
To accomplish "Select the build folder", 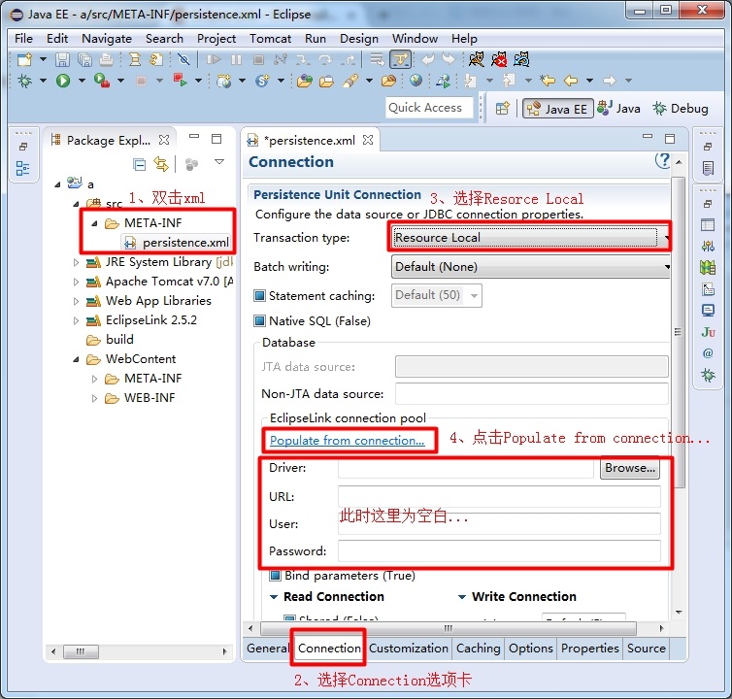I will pyautogui.click(x=119, y=340).
